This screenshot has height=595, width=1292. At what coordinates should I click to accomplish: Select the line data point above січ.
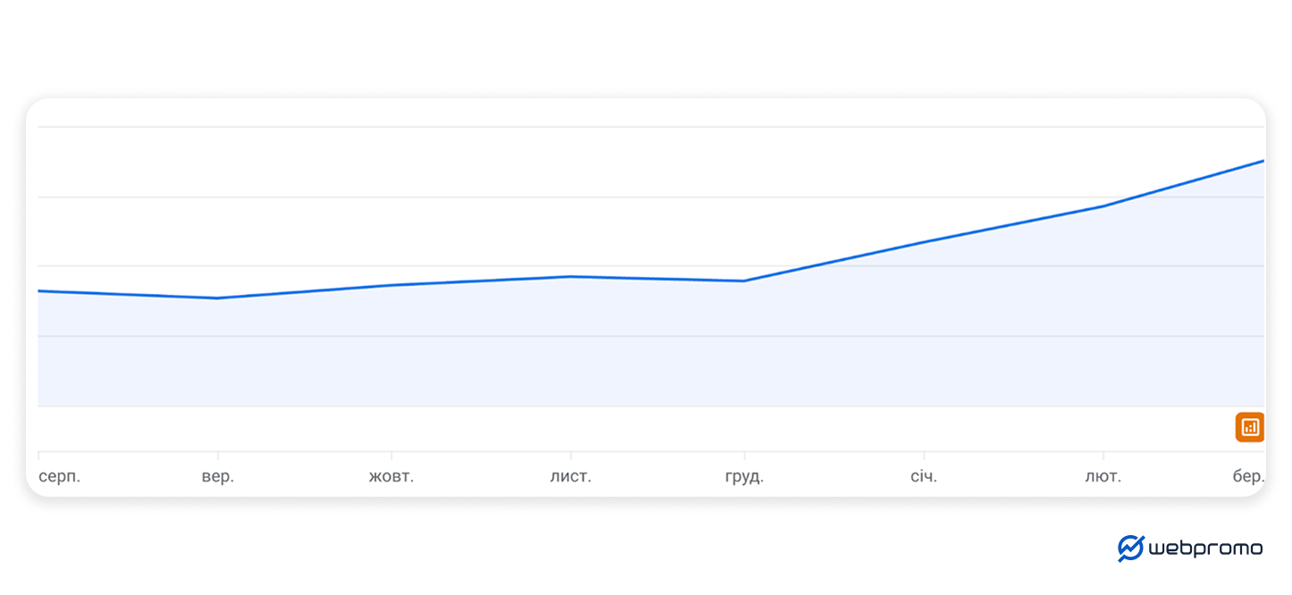click(x=924, y=241)
